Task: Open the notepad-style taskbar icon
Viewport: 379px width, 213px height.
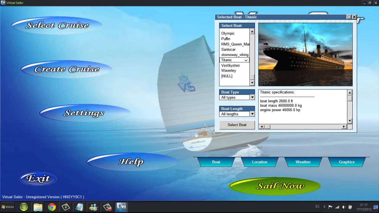Action: pos(79,207)
